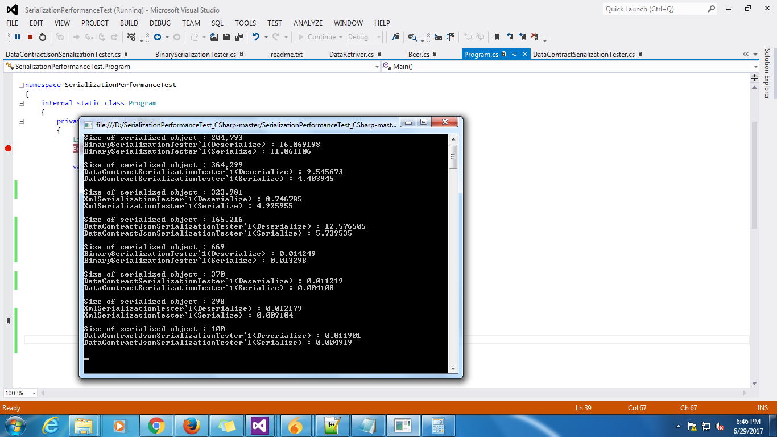Click the Save All icon
Image resolution: width=777 pixels, height=437 pixels.
(239, 37)
